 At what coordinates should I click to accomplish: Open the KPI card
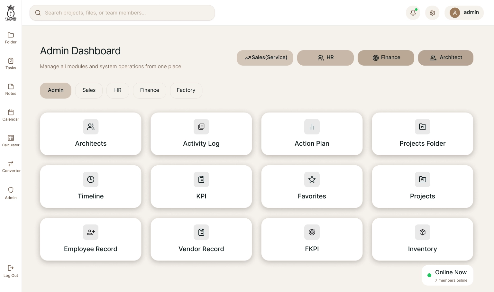201,187
